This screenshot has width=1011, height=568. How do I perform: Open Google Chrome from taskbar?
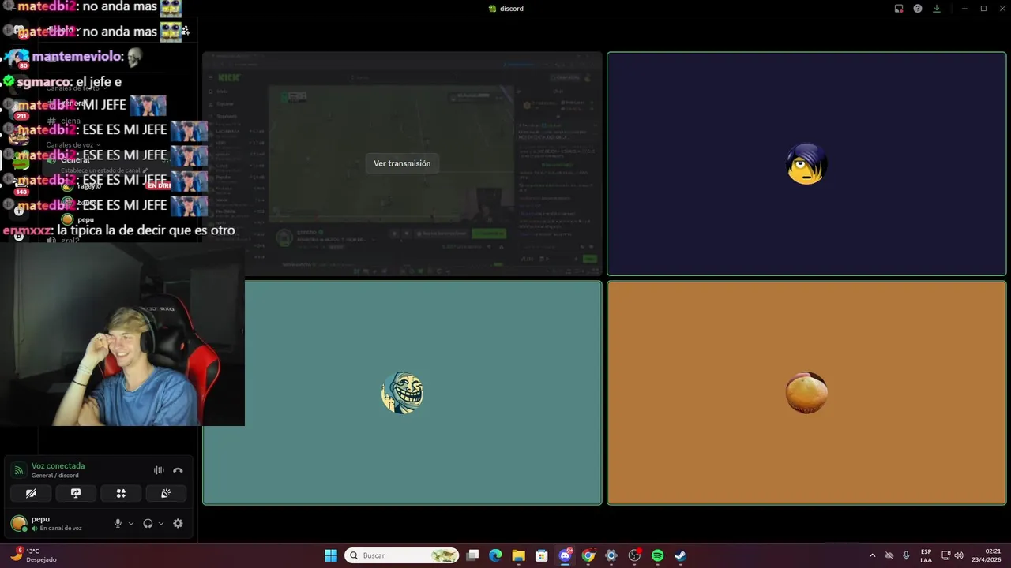[588, 555]
